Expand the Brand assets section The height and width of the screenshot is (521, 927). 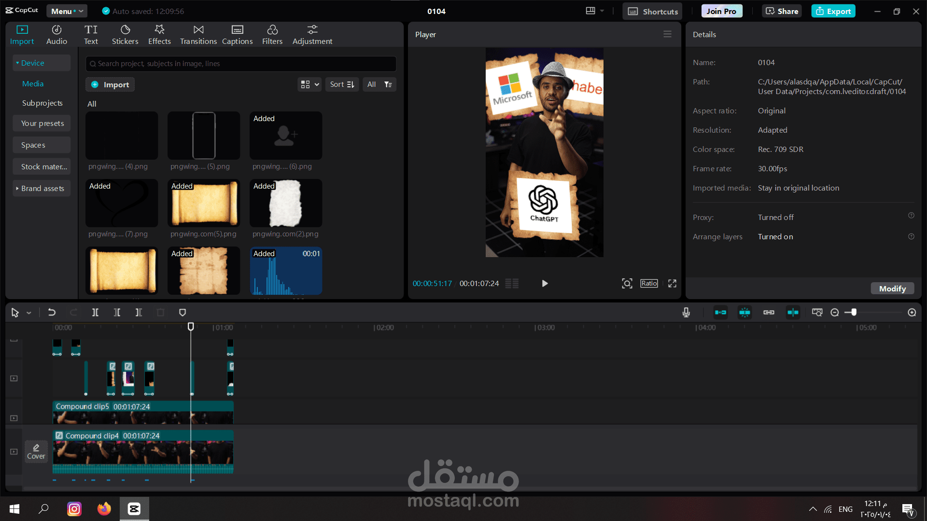(42, 188)
